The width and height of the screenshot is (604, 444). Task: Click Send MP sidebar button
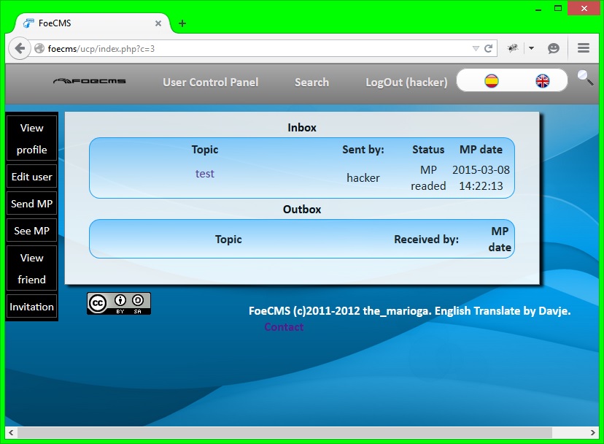point(31,204)
